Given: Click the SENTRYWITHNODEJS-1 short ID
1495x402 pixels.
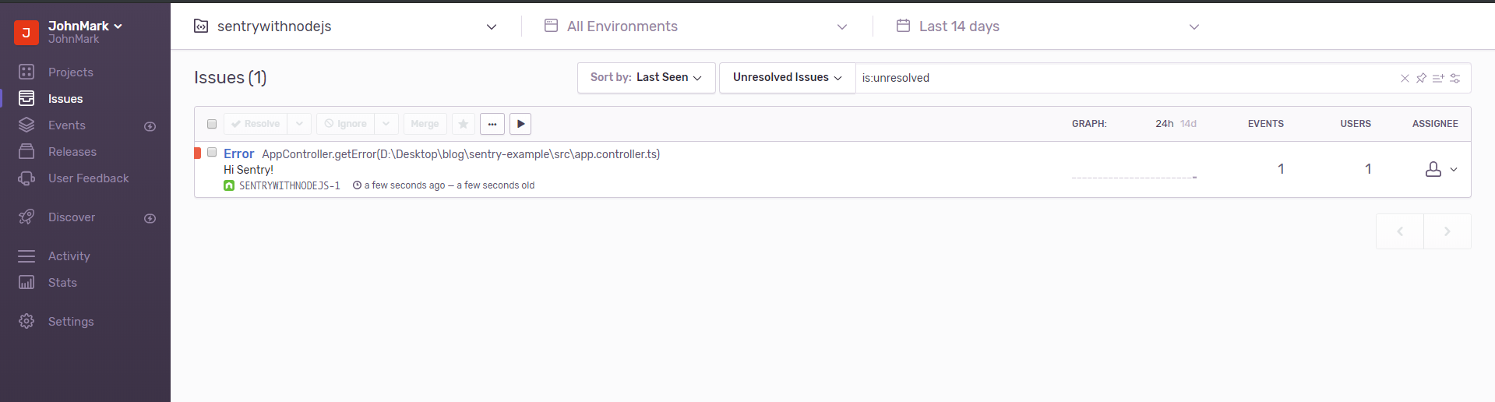Looking at the screenshot, I should point(290,185).
